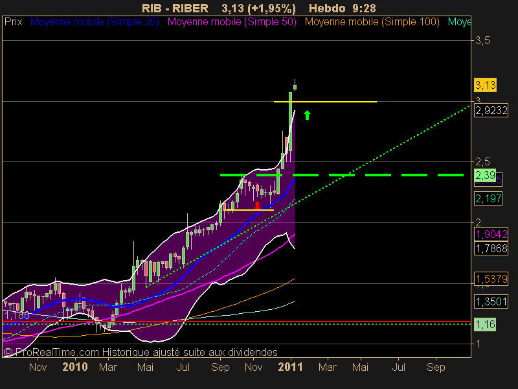Image resolution: width=518 pixels, height=389 pixels.
Task: Click the magenta "1,9042" price tag
Action: pos(491,234)
